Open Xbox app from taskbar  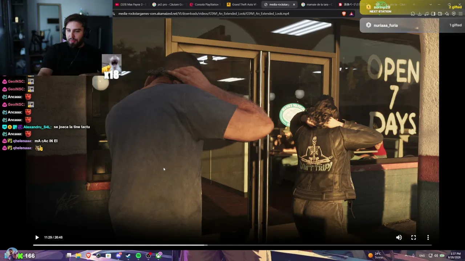point(158,256)
